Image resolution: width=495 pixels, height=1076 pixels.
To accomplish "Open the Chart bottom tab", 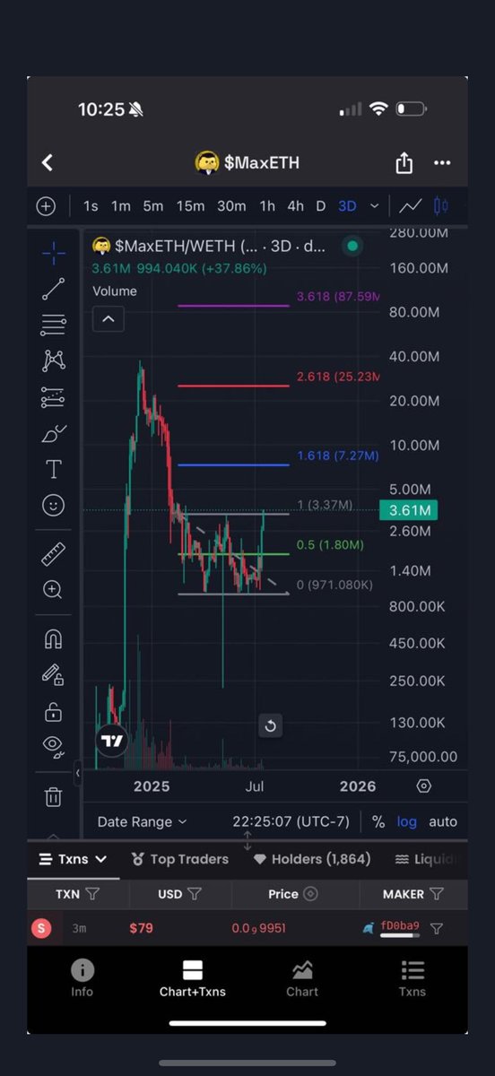I will click(x=302, y=977).
